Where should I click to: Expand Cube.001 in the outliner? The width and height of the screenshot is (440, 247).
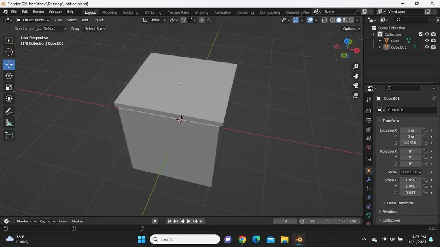click(x=380, y=47)
